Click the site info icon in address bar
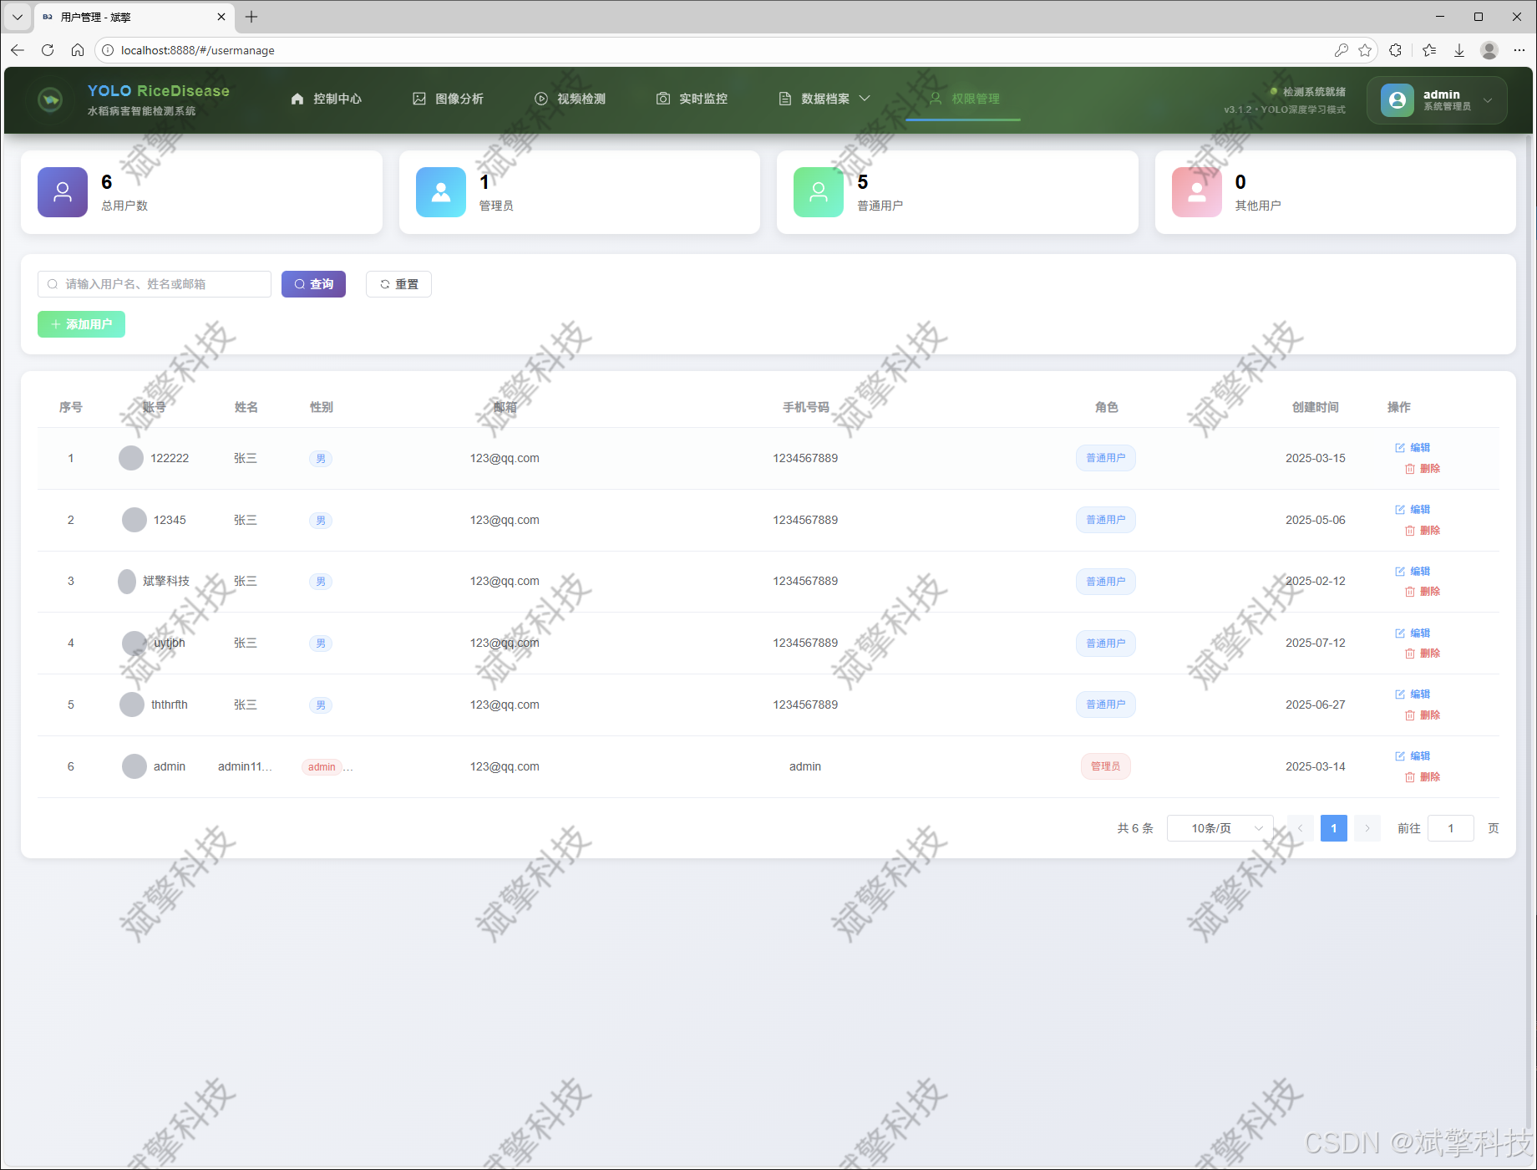The height and width of the screenshot is (1170, 1537). coord(108,50)
